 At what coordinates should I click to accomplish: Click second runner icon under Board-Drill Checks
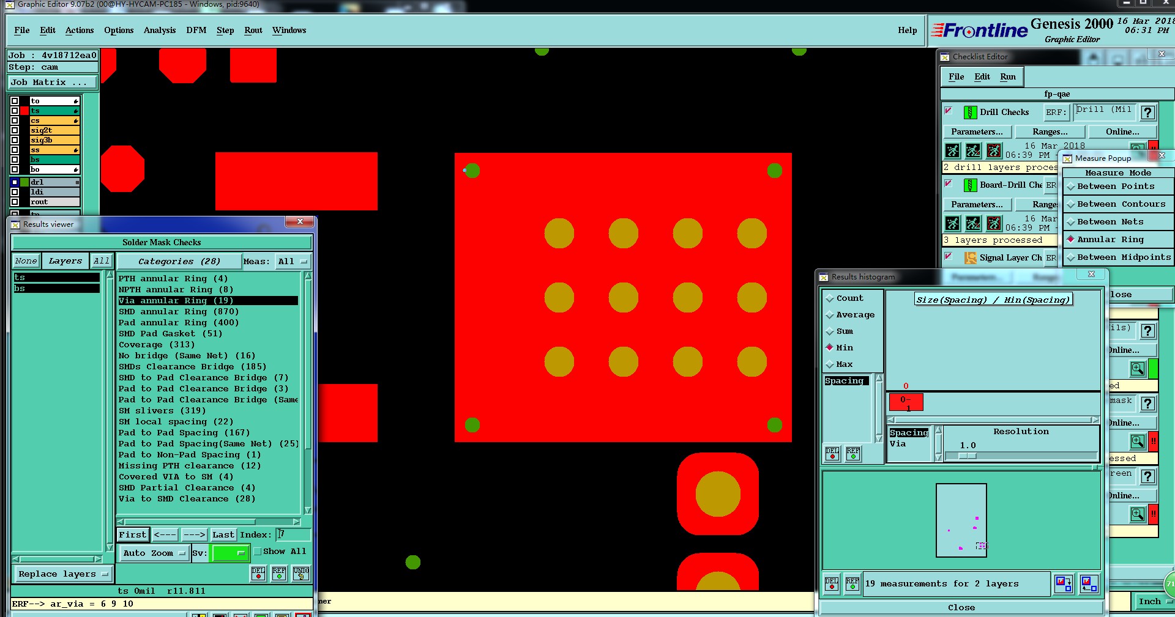pos(974,223)
